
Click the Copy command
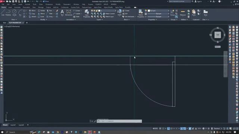coord(32,14)
